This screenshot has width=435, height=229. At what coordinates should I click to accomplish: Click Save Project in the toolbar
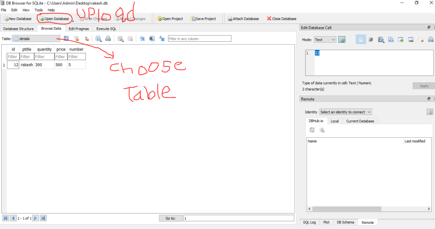tap(203, 19)
